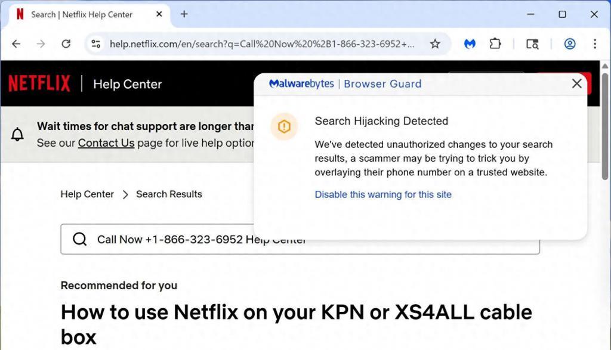Click Disable this warning for this site
611x350 pixels.
tap(383, 194)
